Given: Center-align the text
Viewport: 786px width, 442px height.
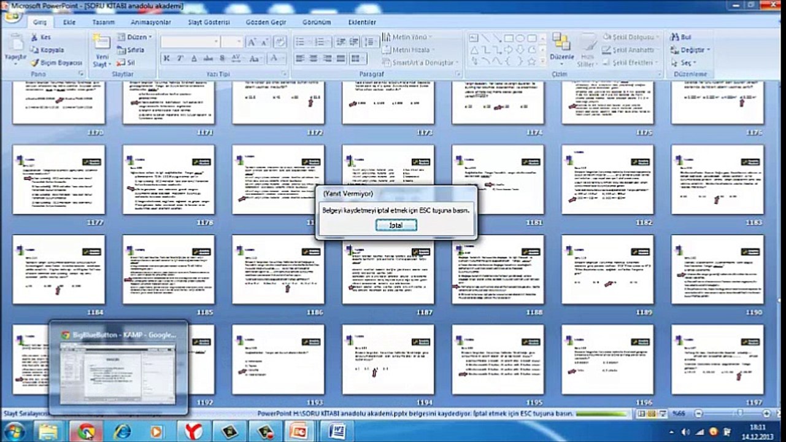Looking at the screenshot, I should pos(314,58).
